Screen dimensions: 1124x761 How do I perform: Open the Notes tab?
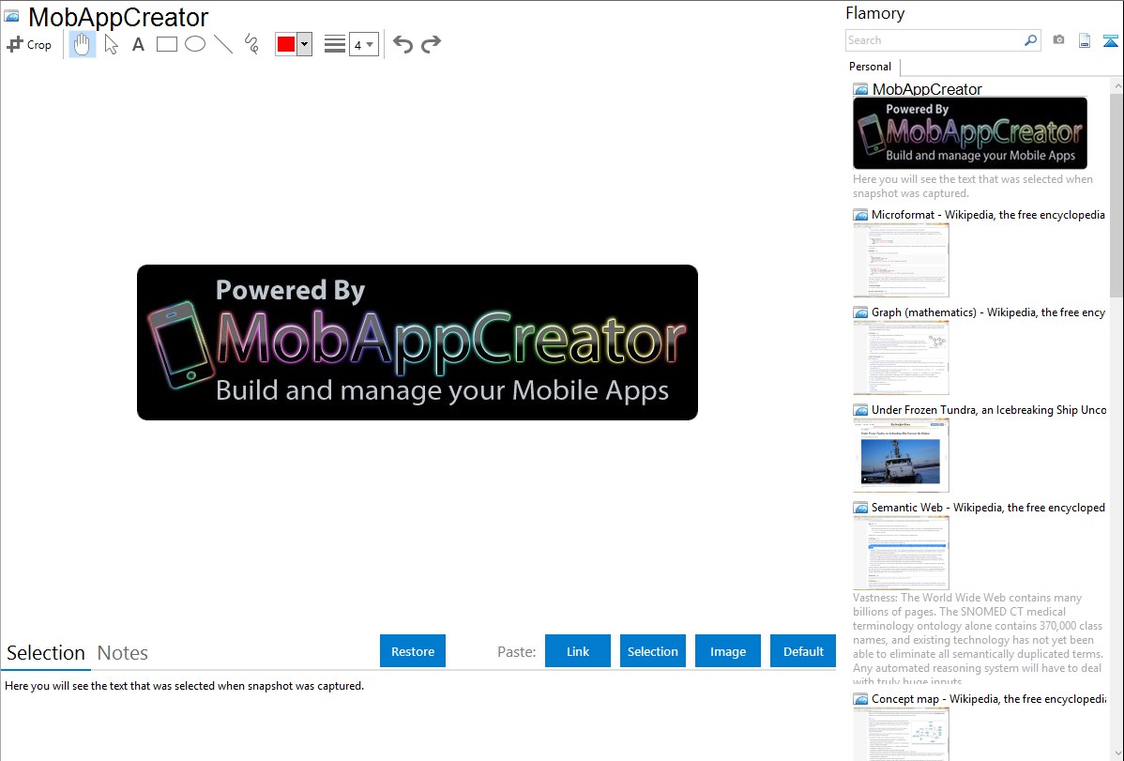point(123,653)
